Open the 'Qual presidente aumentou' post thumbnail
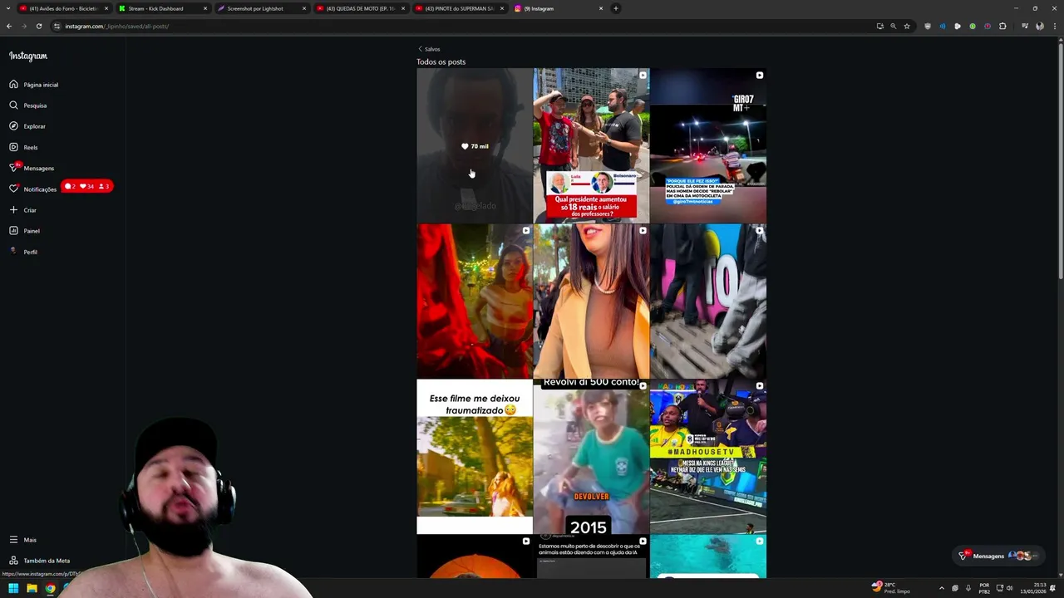Screen dimensions: 1064x598 [591, 145]
